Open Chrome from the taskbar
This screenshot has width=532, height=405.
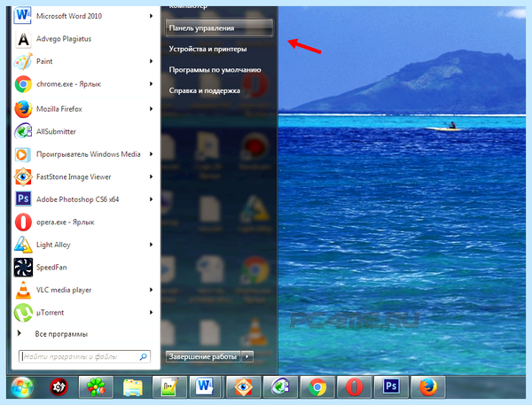317,387
